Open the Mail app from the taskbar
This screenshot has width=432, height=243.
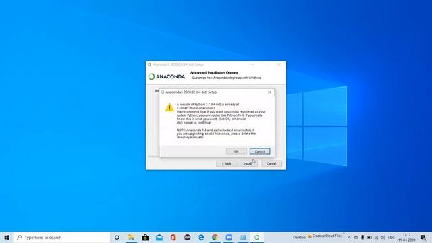tap(159, 237)
